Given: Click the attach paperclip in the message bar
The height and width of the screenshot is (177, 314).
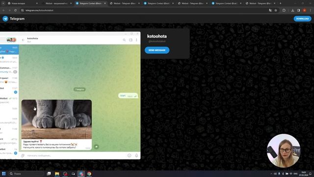Looking at the screenshot, I should pyautogui.click(x=23, y=155).
